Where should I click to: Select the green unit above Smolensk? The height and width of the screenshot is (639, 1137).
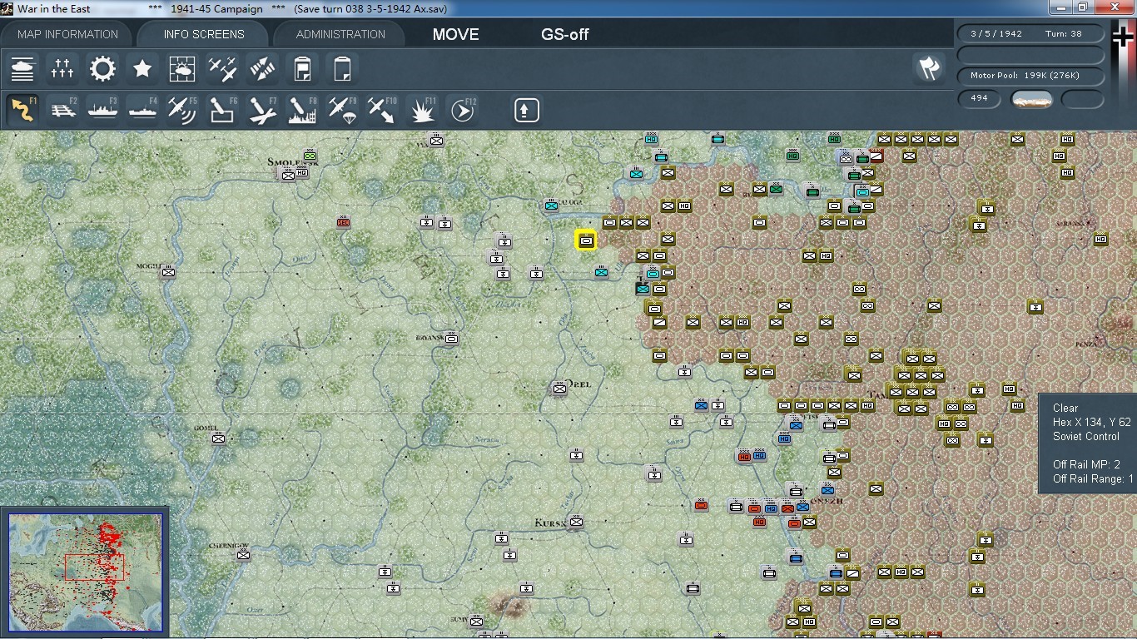coord(310,155)
